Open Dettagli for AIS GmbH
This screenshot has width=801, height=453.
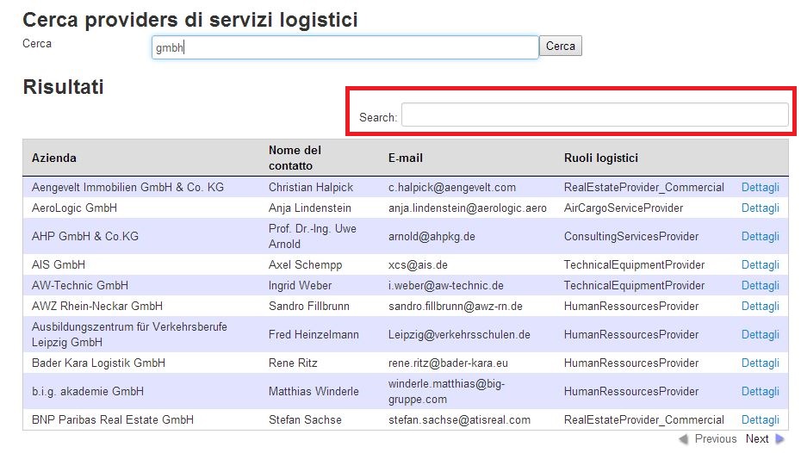point(761,264)
